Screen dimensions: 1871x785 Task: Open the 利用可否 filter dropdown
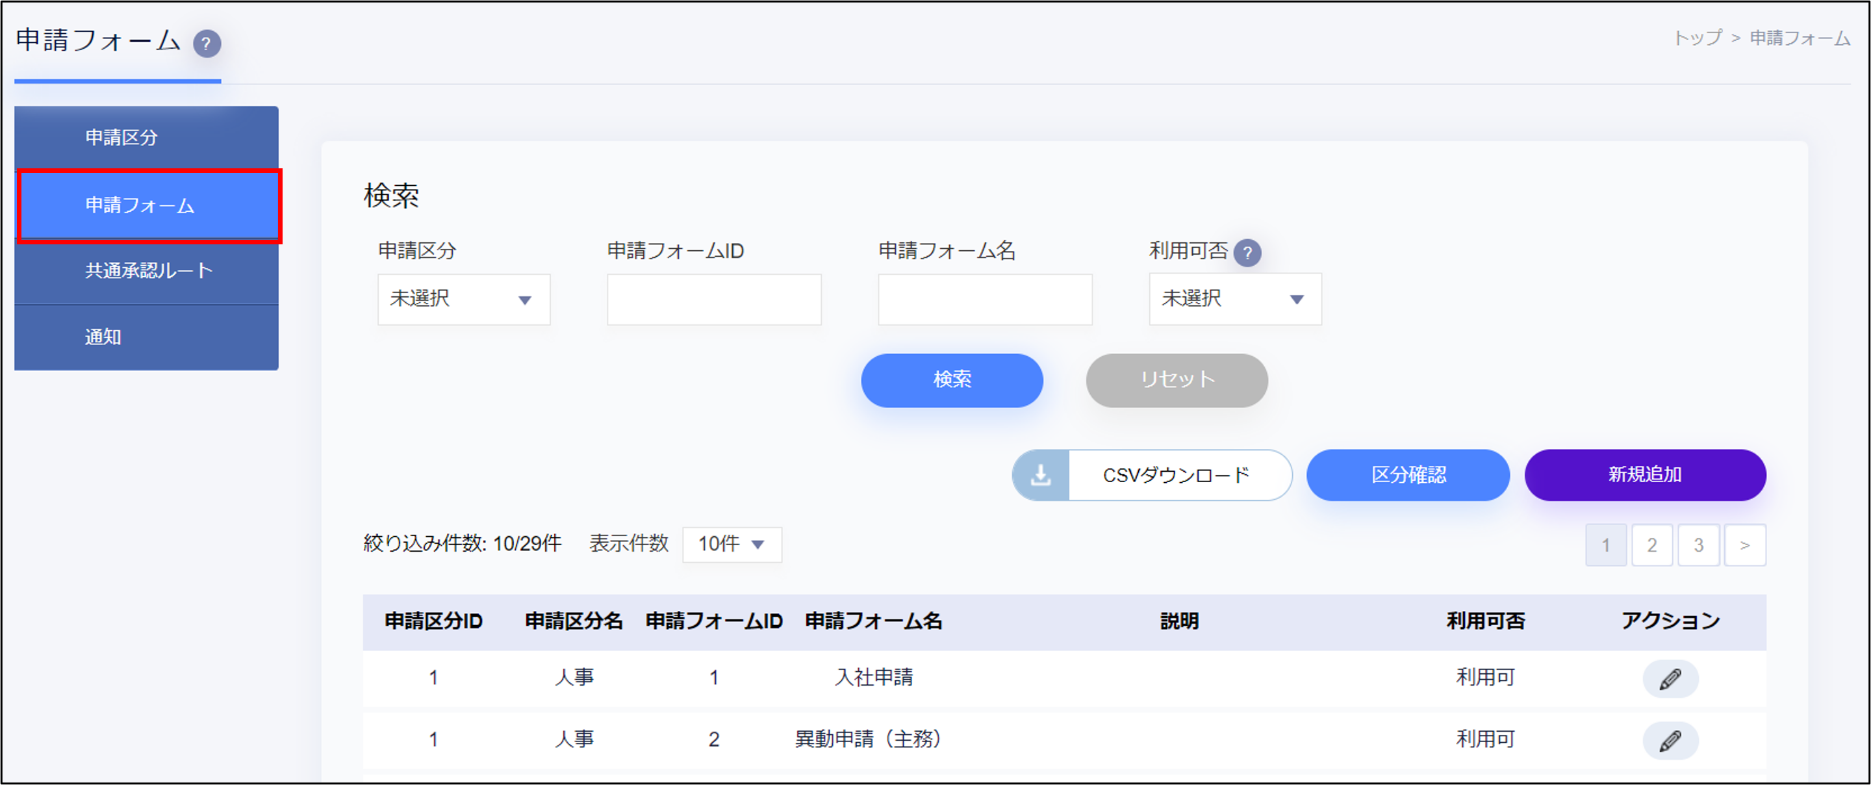coord(1235,300)
